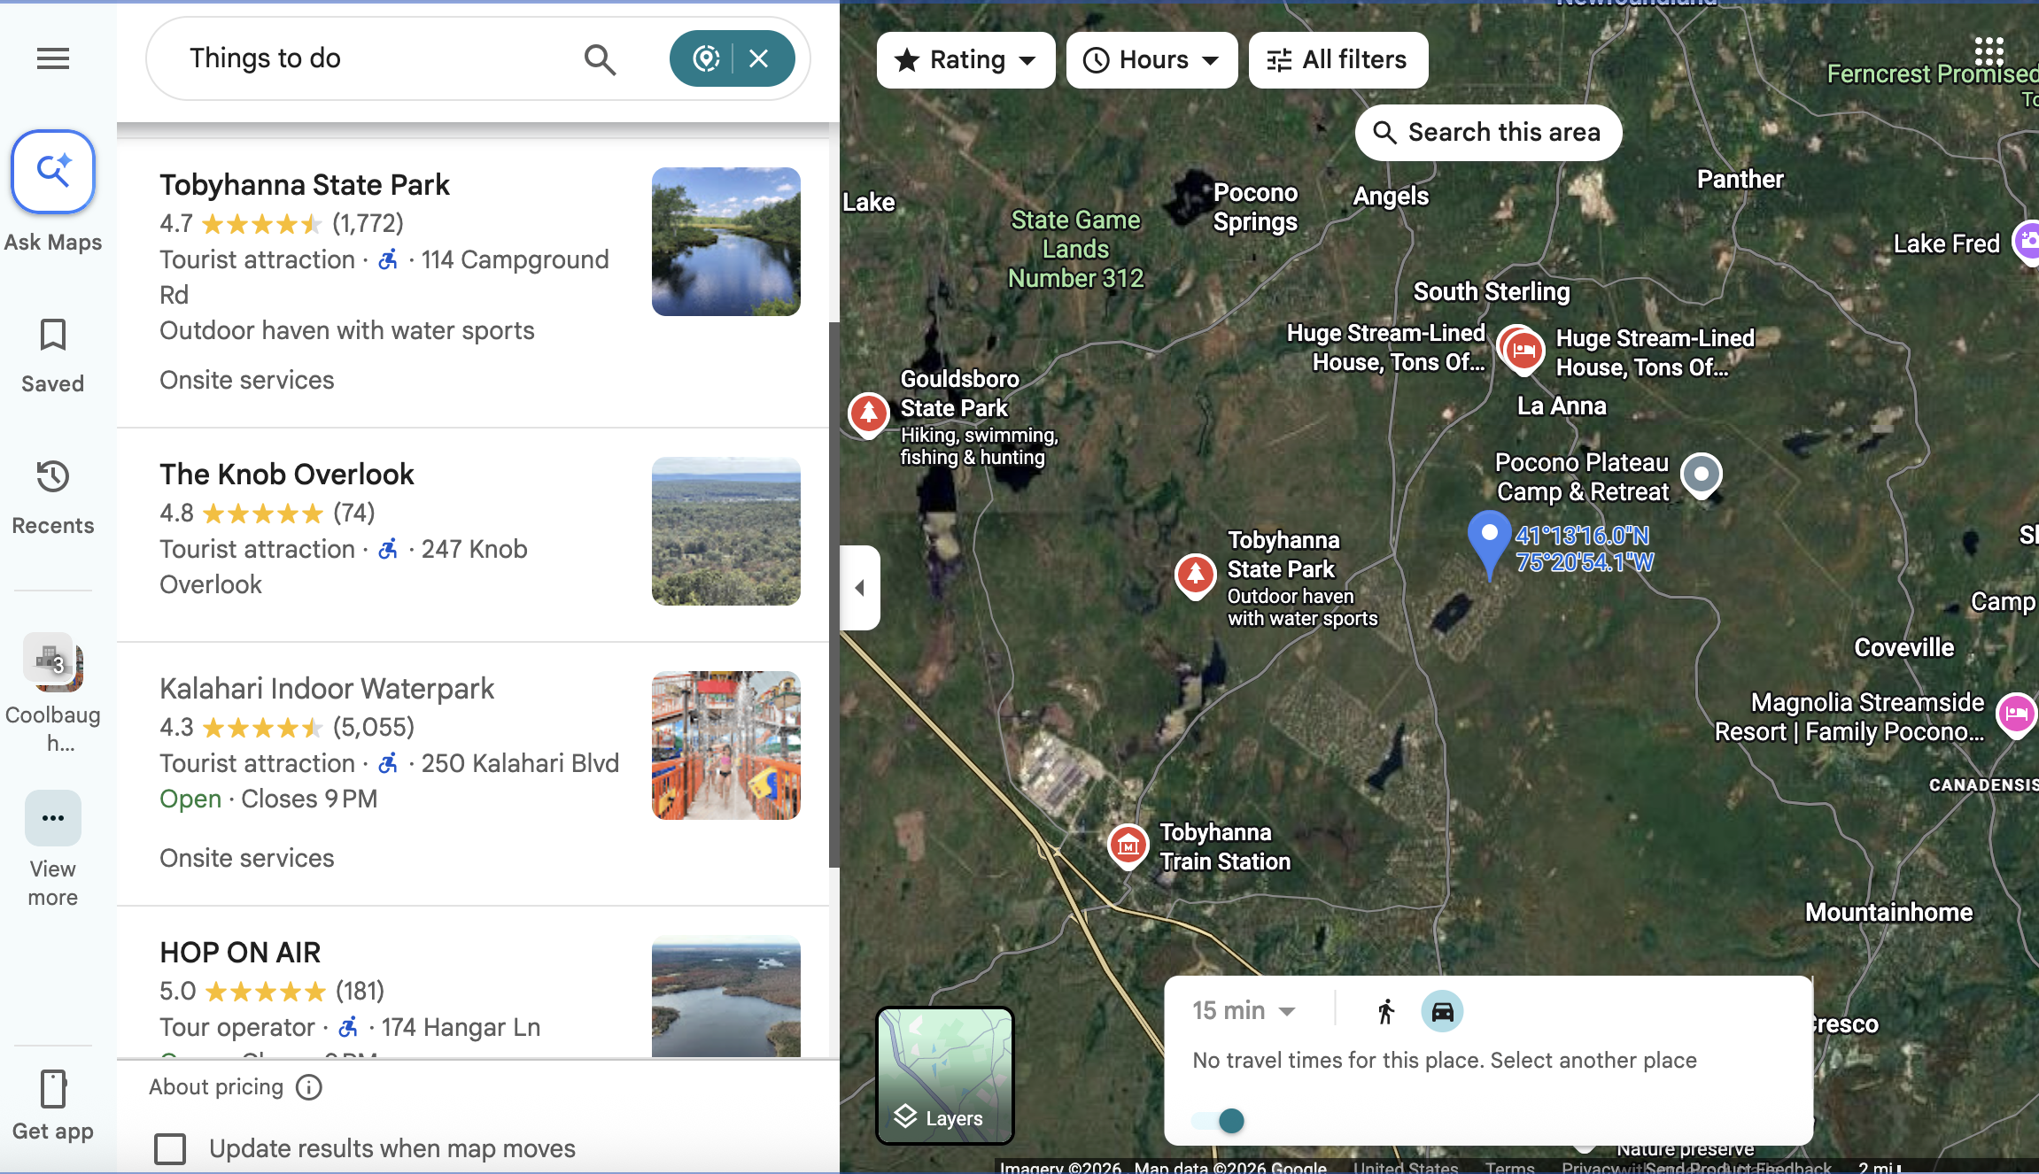Toggle the travel time switch

[1218, 1121]
